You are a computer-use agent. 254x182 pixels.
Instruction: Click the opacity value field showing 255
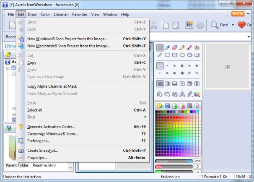[x=198, y=161]
